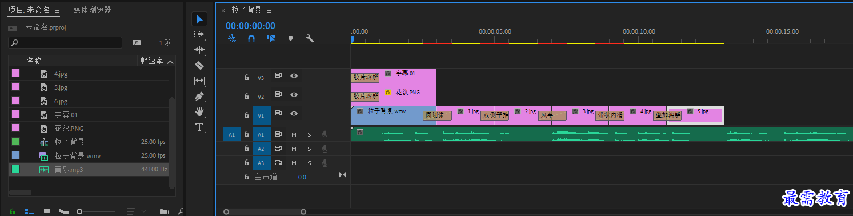This screenshot has height=216, width=853.
Task: Toggle sort arrow beside 帧速率 column
Action: 170,61
